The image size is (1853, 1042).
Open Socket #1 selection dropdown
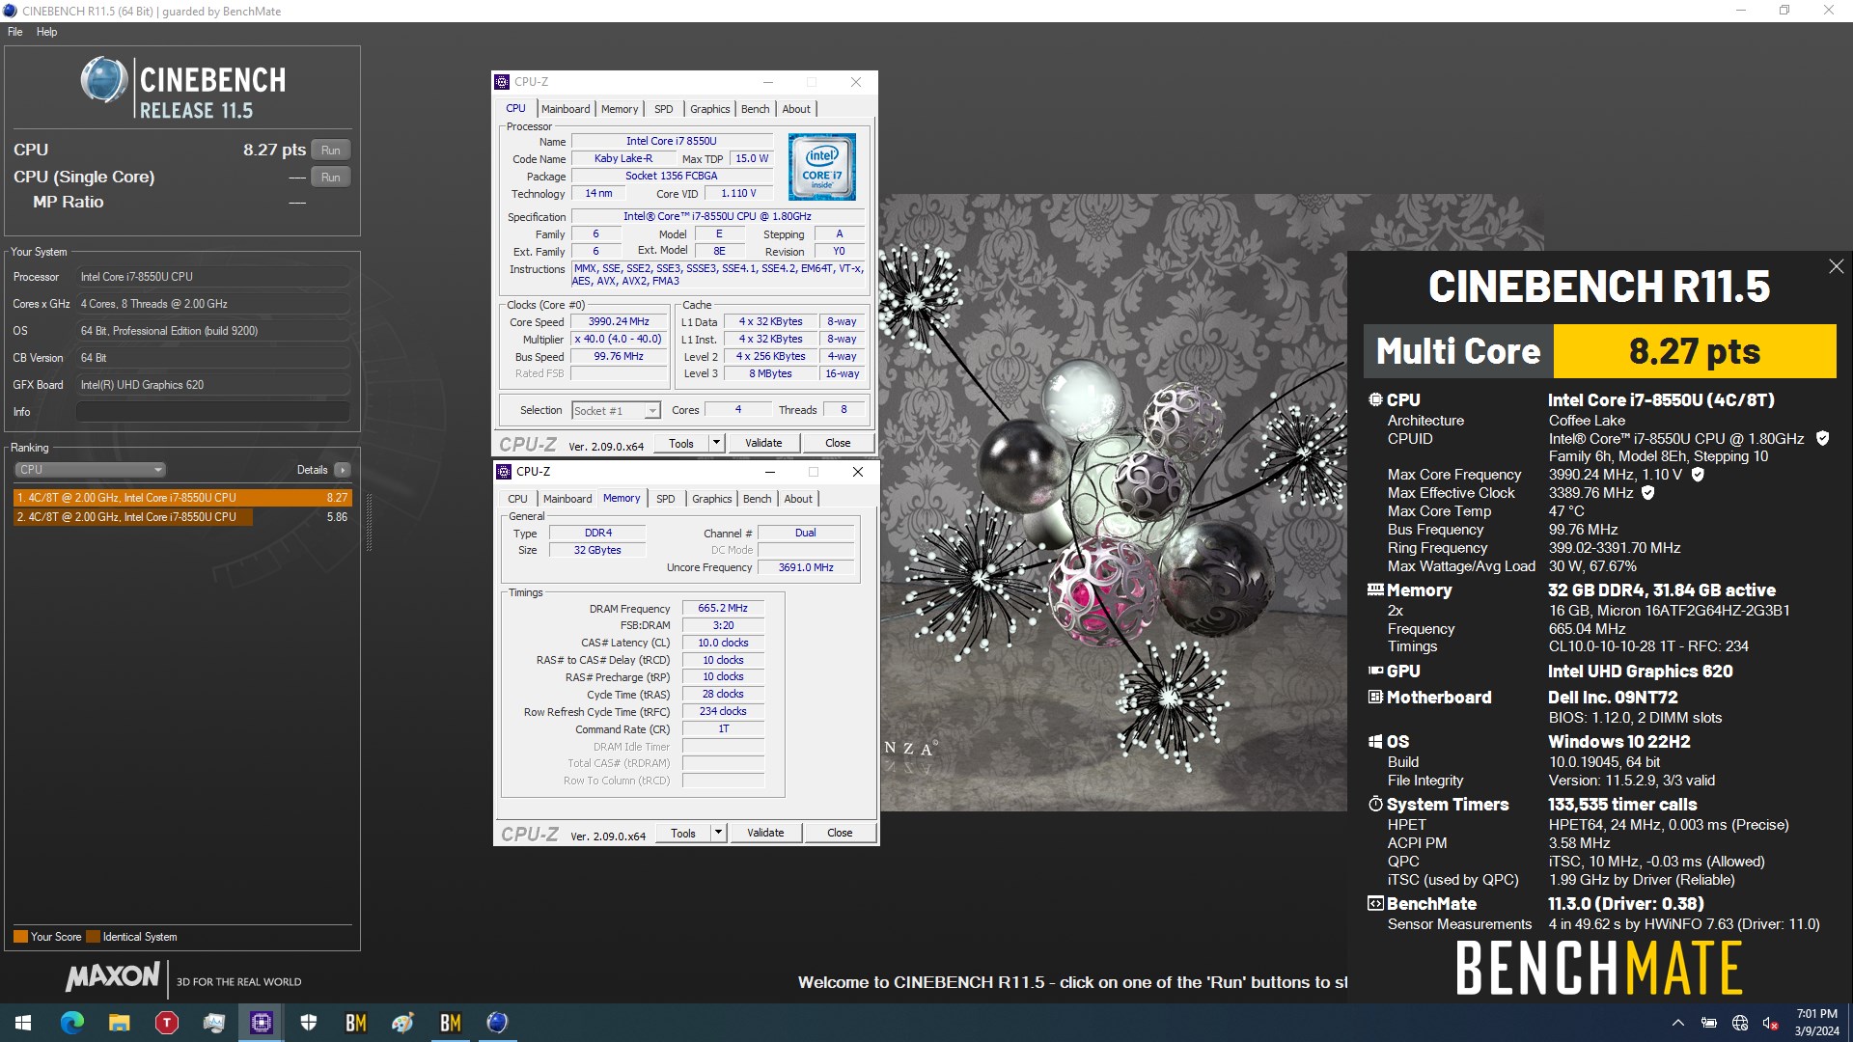point(617,411)
